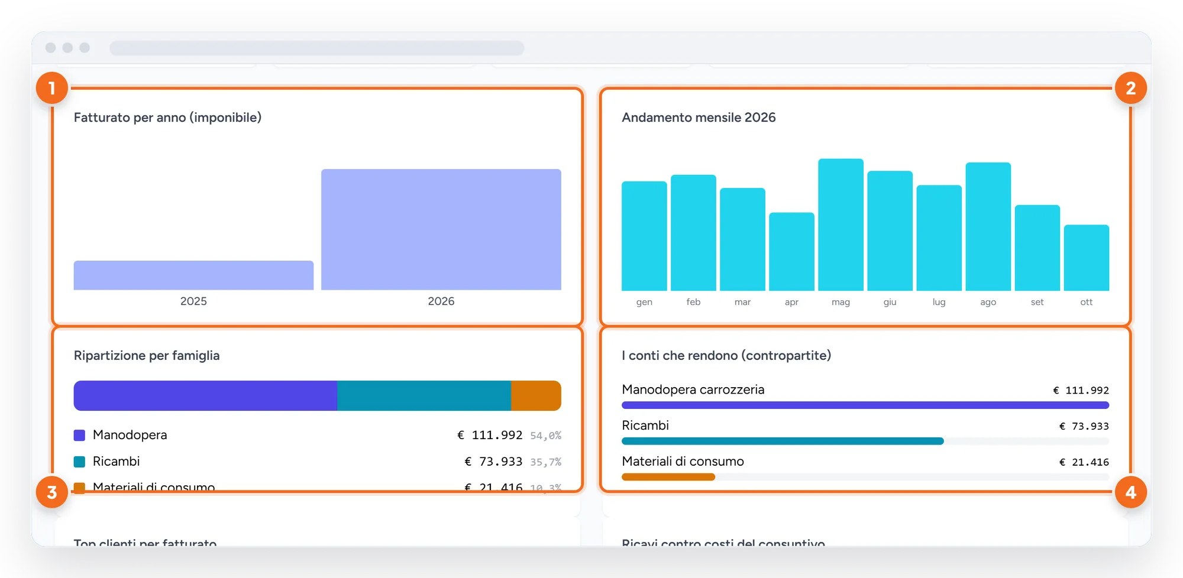Click the orange segment of family stacked bar
This screenshot has height=578, width=1183.
coord(536,395)
